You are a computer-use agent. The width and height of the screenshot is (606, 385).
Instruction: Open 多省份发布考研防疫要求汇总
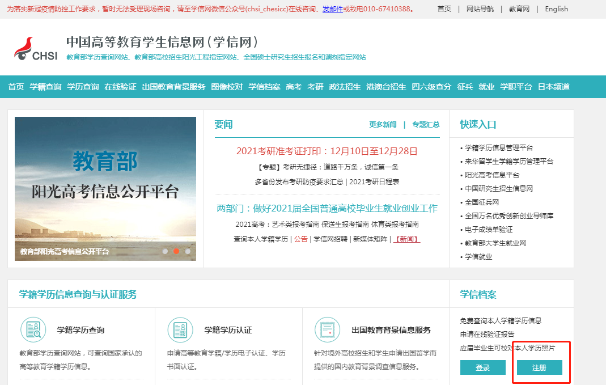pyautogui.click(x=299, y=181)
